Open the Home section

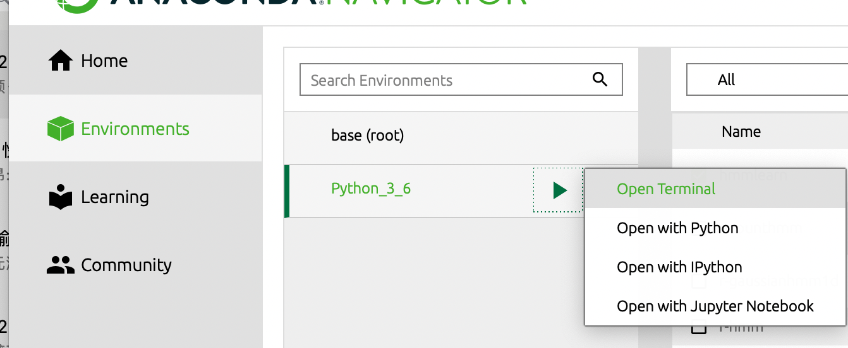coord(135,61)
